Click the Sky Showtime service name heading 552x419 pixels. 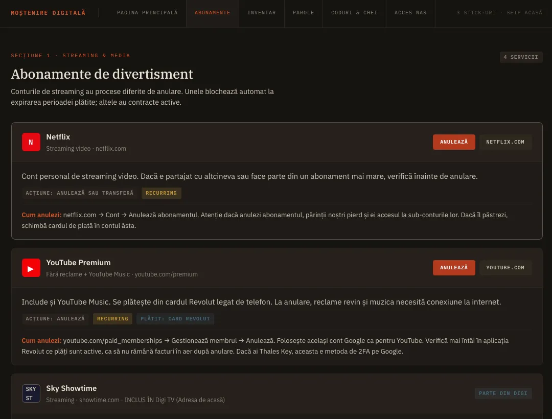click(72, 388)
